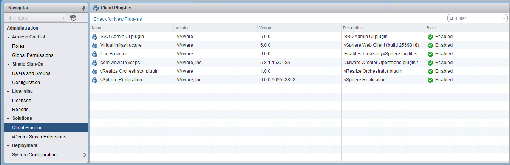Click the VMware, Inc. vendor for vSphere Replication

[190, 80]
